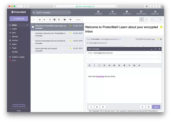171x122 pixels.
Task: Open the More dropdown
Action: click(x=79, y=20)
